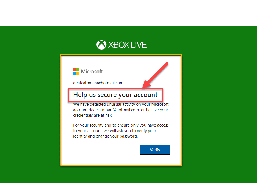Click the green background right of card

click(x=220, y=105)
